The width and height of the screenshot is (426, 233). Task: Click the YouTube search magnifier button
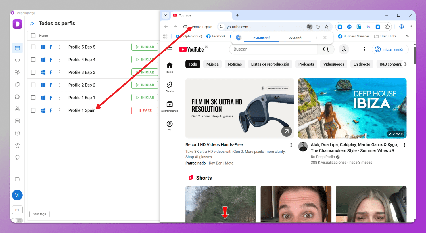pos(326,49)
